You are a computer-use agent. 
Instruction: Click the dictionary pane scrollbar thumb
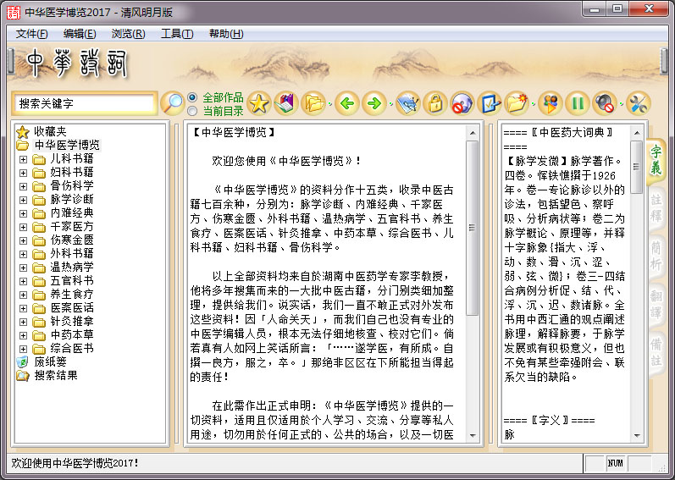[x=637, y=167]
